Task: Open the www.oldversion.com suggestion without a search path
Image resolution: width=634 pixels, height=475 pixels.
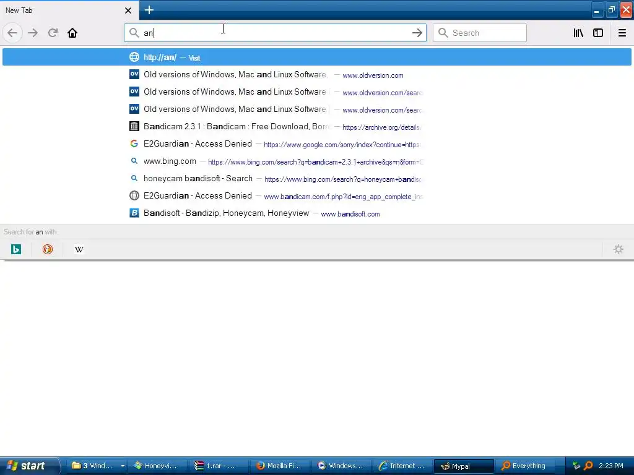Action: [316, 75]
